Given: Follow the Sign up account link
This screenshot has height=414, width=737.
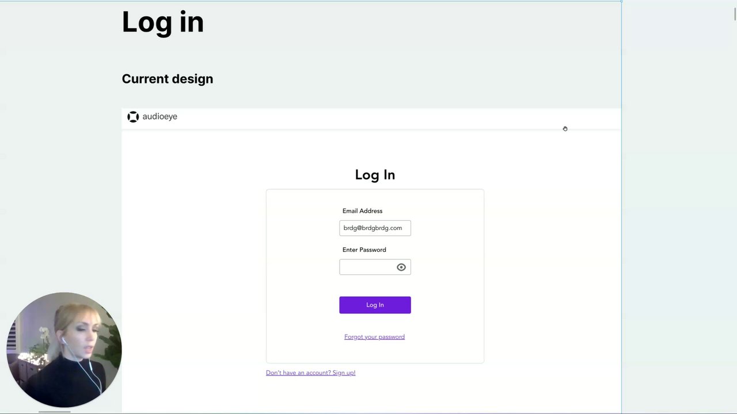Looking at the screenshot, I should [310, 373].
